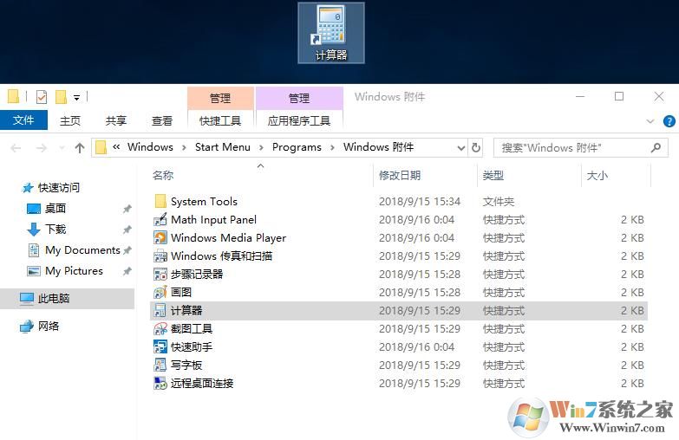This screenshot has height=440, width=679.
Task: Switch to the 查看 ribbon tab
Action: 162,121
